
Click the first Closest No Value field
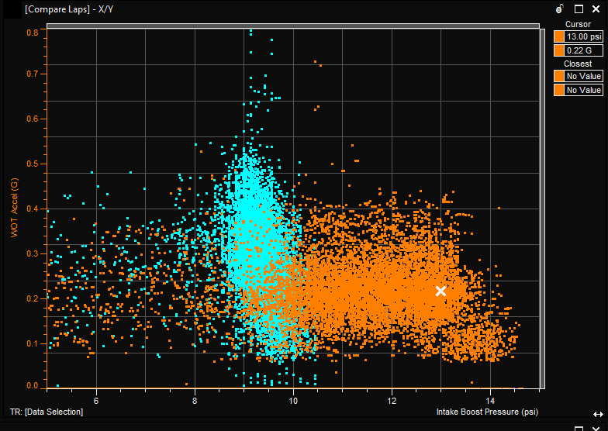tap(583, 76)
